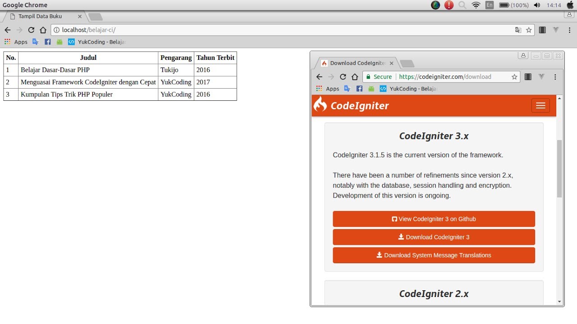Click the scrollbar down arrow in CodeIgniter window
Viewport: 577px width, 324px height.
click(x=559, y=301)
